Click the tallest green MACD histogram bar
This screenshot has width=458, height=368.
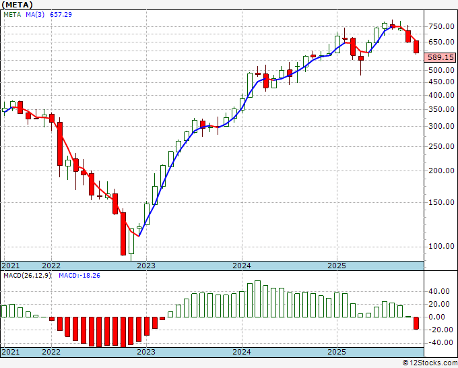pyautogui.click(x=257, y=299)
